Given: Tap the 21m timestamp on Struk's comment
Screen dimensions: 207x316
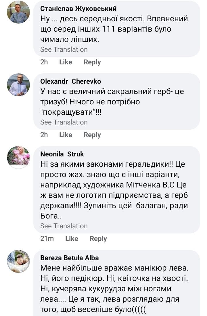Looking at the screenshot, I should [47, 239].
